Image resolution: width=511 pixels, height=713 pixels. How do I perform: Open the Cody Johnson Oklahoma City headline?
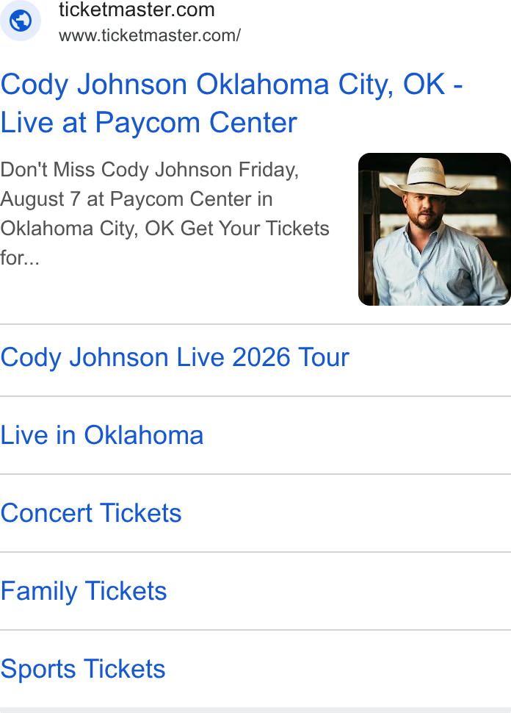[231, 103]
